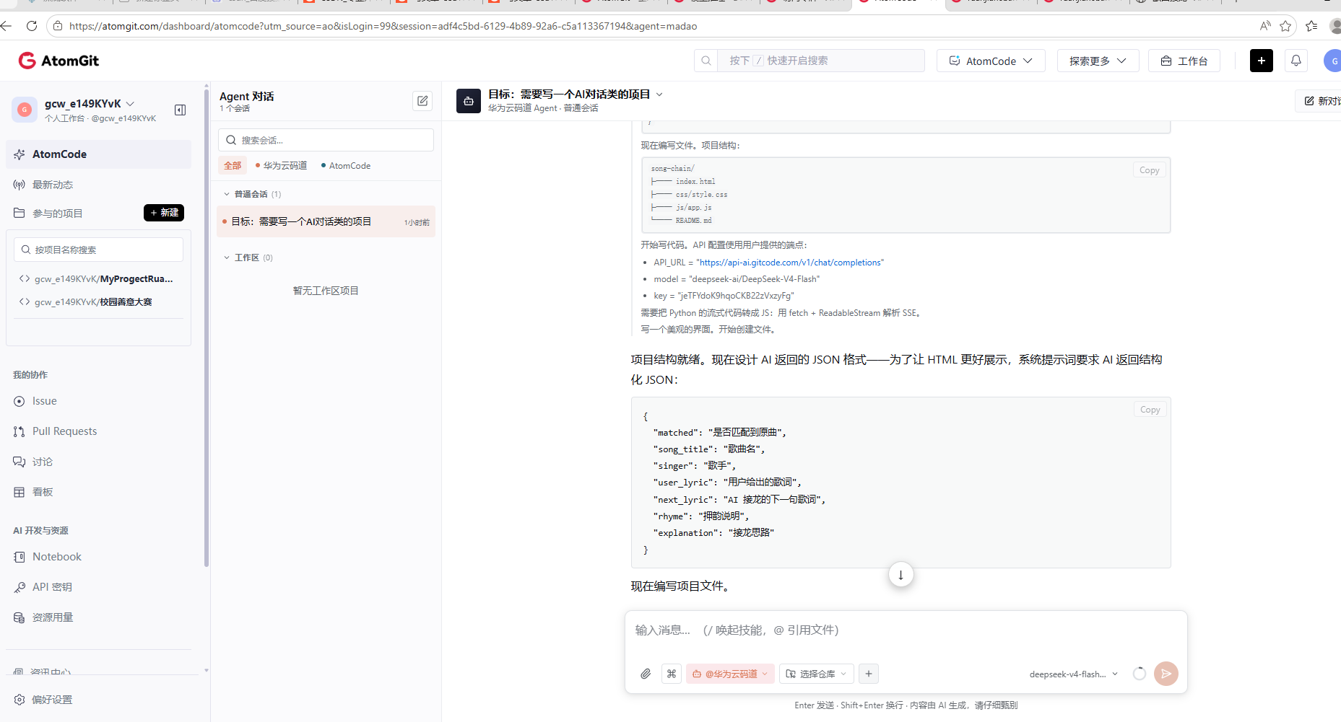Open the deepseek-v4-flash model selector
The height and width of the screenshot is (722, 1341).
1074,674
